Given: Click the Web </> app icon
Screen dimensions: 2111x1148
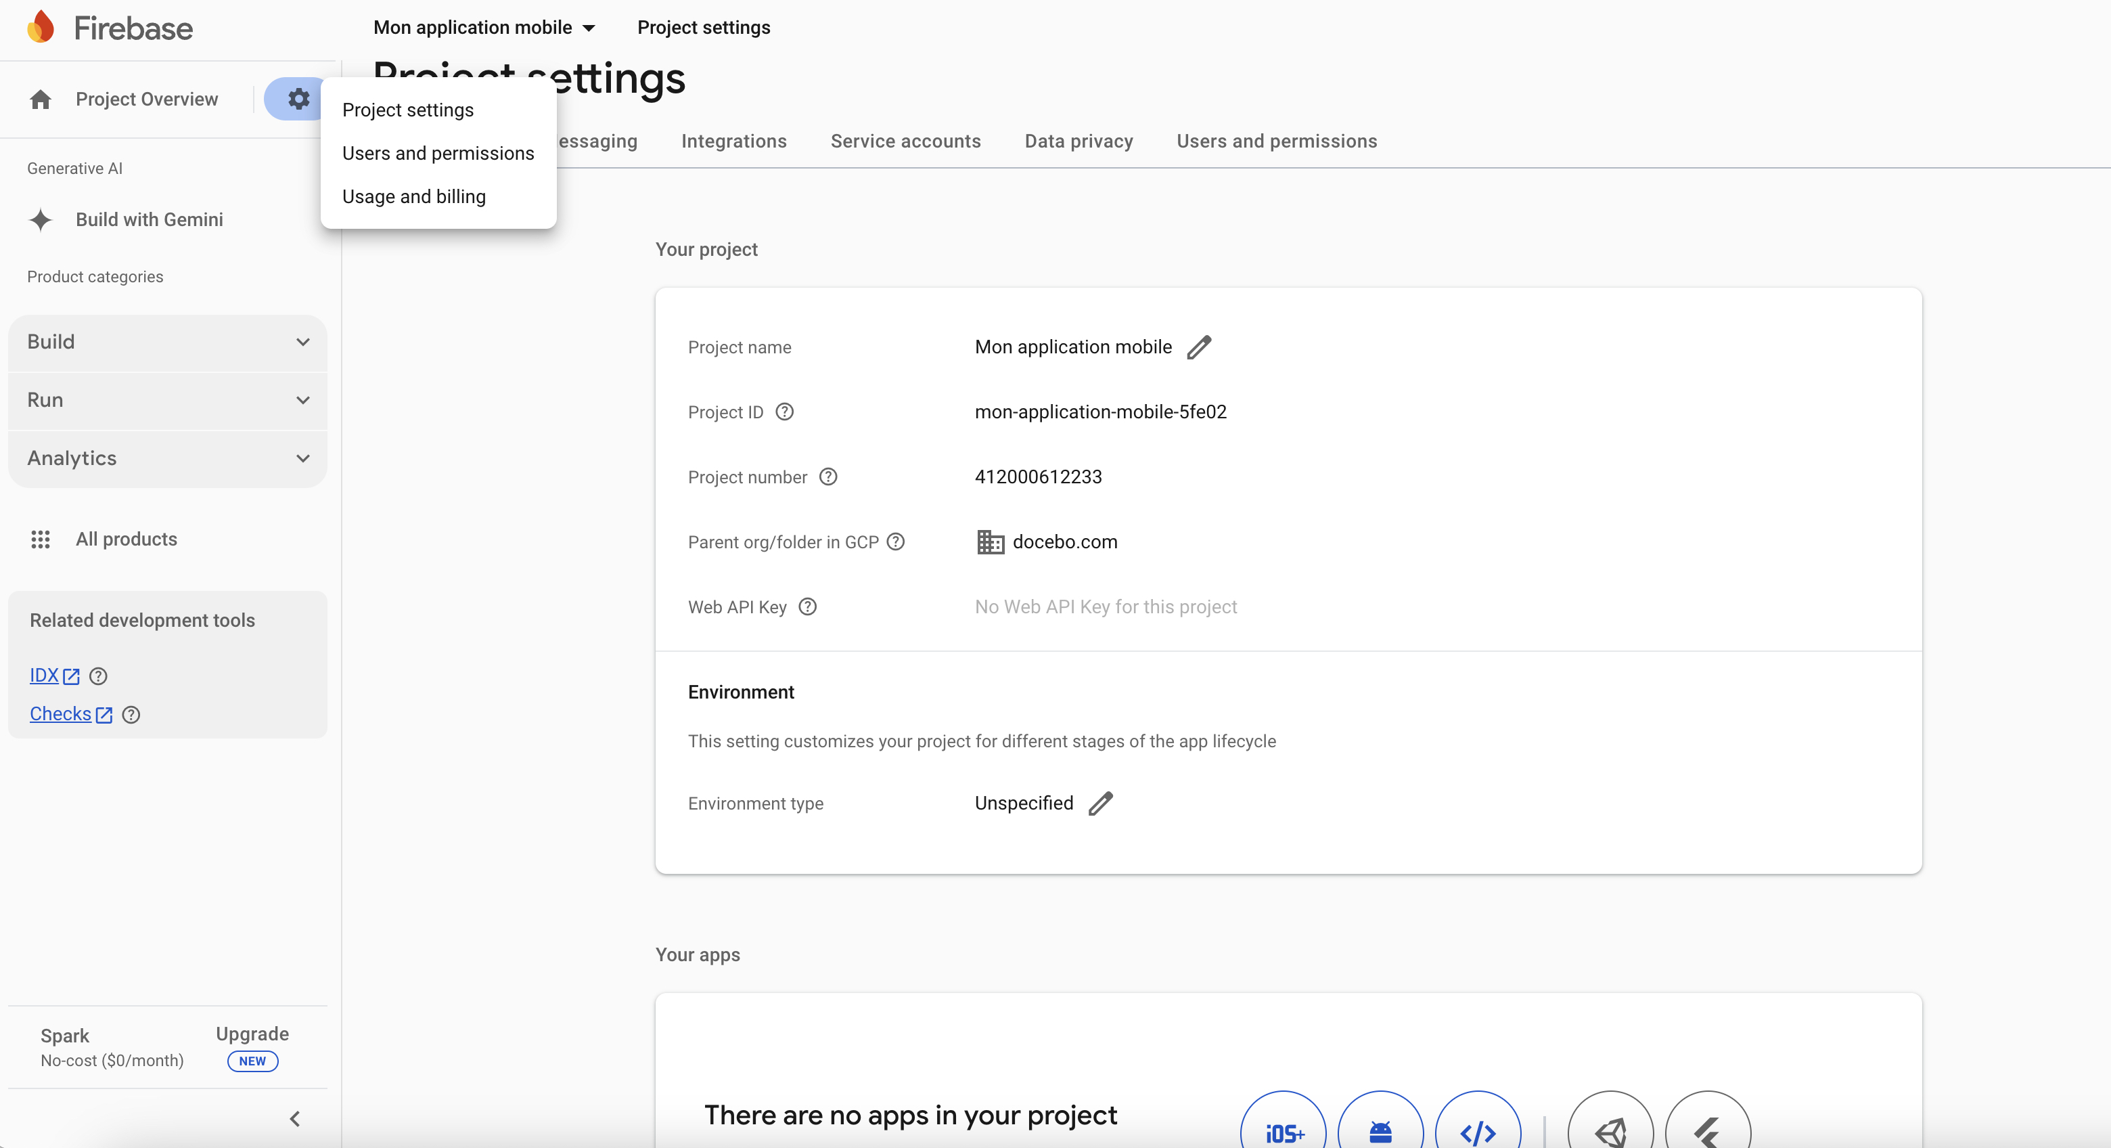Looking at the screenshot, I should tap(1478, 1132).
